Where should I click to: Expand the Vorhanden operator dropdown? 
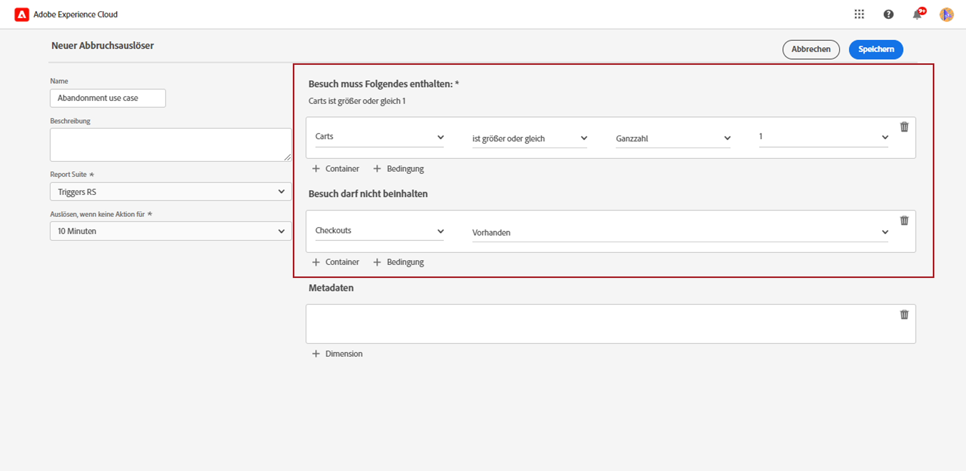point(680,232)
